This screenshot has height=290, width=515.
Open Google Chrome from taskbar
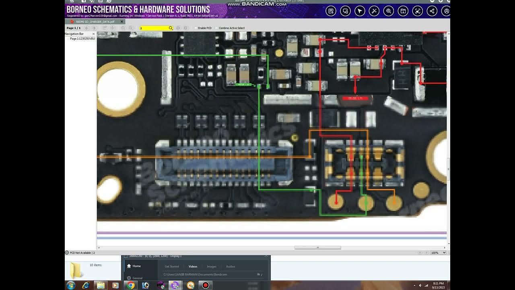[130, 285]
